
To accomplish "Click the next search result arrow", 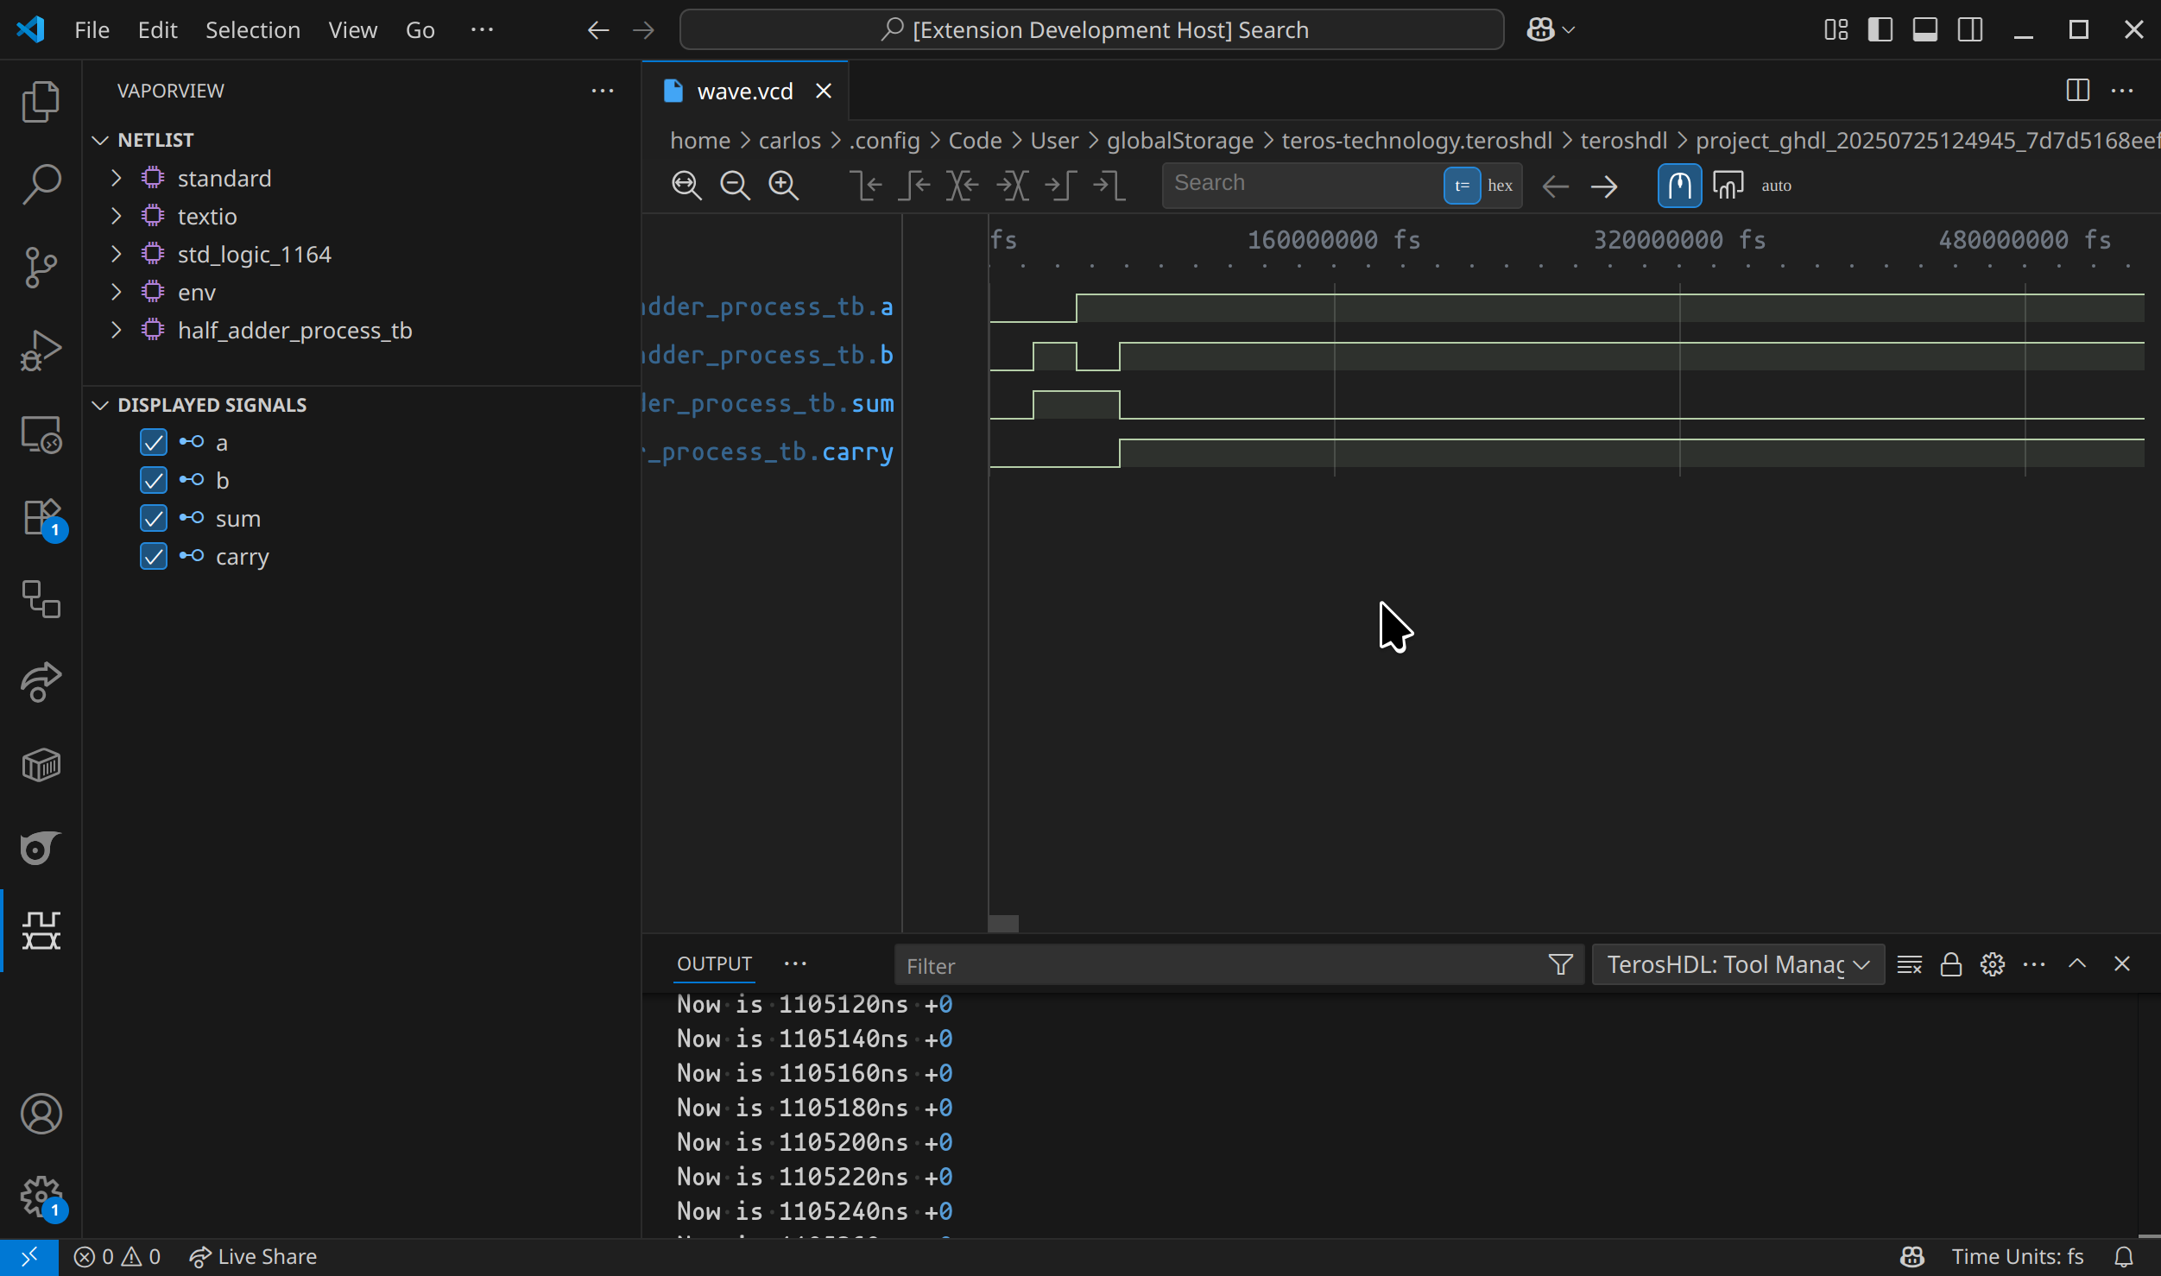I will click(1604, 186).
